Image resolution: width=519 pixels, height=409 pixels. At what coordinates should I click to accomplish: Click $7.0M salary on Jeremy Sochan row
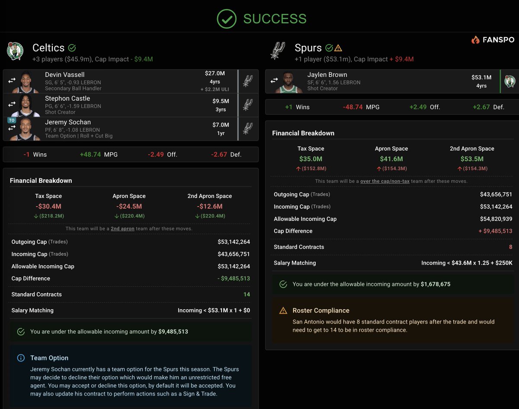221,125
